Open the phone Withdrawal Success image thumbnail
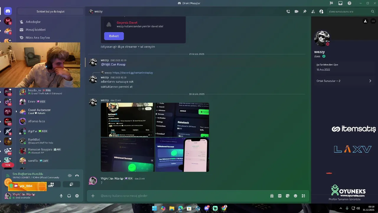378x213 pixels. coord(182,155)
